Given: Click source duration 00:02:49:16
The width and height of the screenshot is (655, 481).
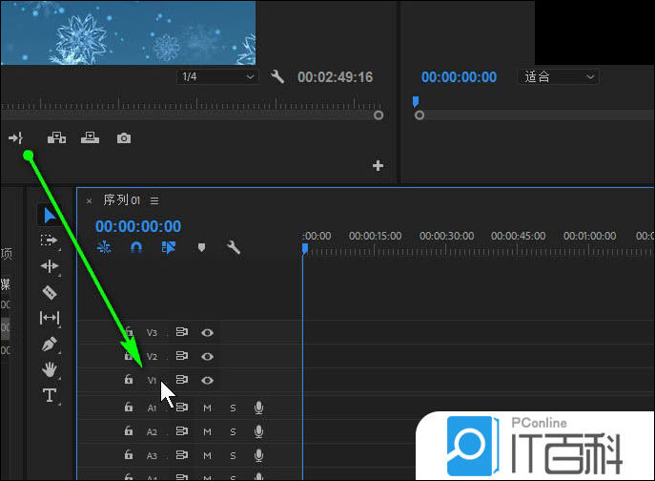Looking at the screenshot, I should 335,77.
